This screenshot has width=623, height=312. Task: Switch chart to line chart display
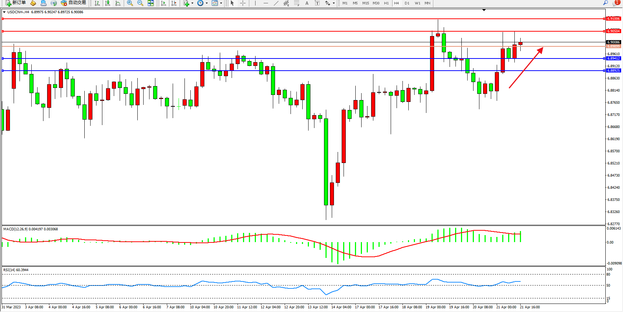tap(118, 3)
